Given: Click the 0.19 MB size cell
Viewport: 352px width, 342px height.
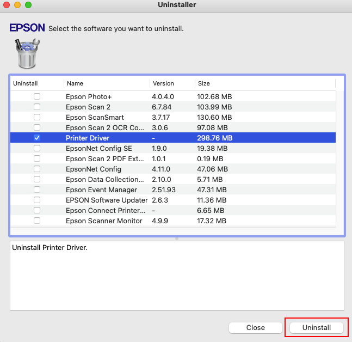Looking at the screenshot, I should pos(210,158).
